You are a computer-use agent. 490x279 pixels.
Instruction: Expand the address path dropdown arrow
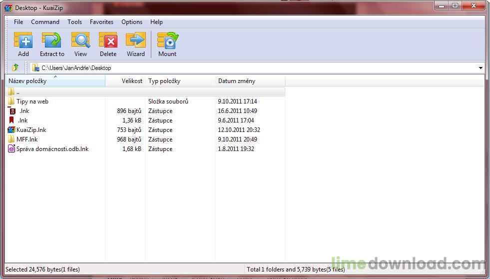point(481,68)
